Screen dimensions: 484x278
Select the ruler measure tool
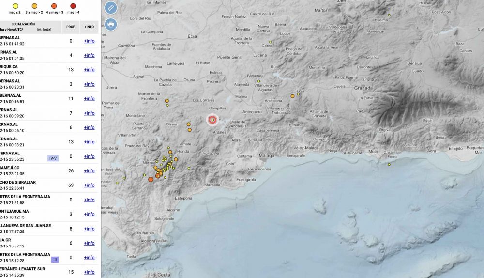click(x=111, y=8)
